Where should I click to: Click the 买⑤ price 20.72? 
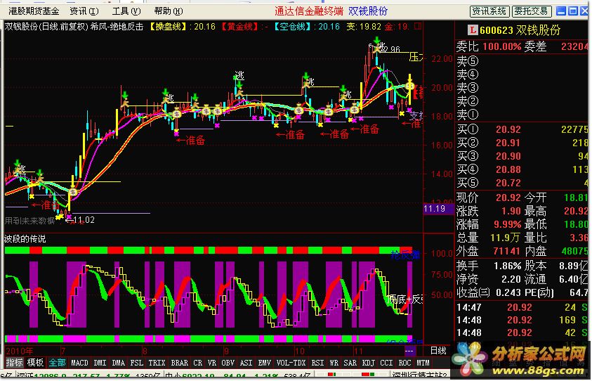pyautogui.click(x=508, y=183)
